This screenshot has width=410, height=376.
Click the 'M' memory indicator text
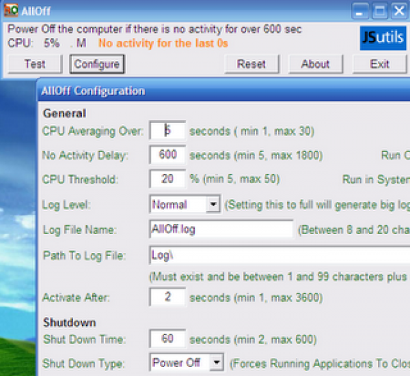(x=81, y=44)
